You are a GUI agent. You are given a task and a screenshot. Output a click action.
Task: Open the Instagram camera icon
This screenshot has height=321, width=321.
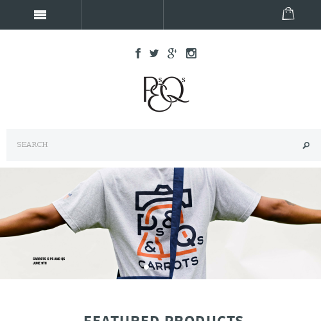tap(191, 53)
